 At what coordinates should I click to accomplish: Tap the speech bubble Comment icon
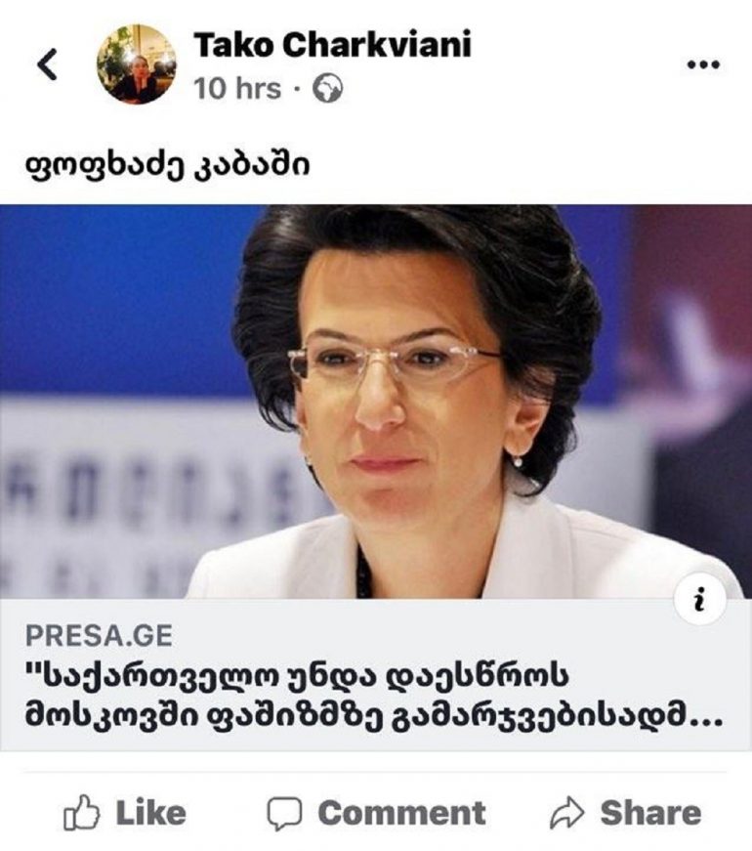pyautogui.click(x=284, y=814)
